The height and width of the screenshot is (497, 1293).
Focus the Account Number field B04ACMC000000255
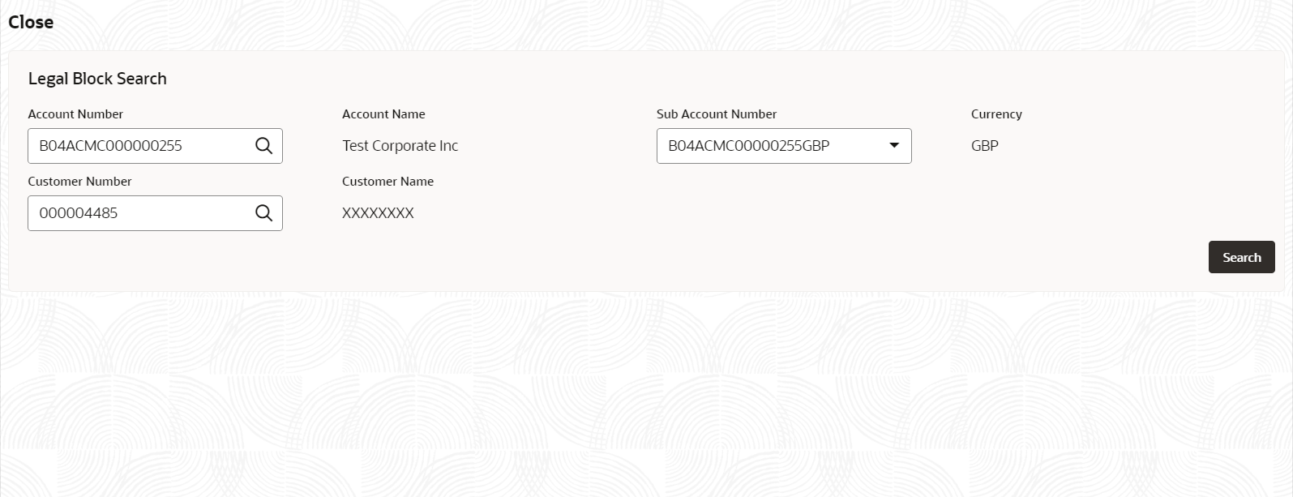[155, 146]
